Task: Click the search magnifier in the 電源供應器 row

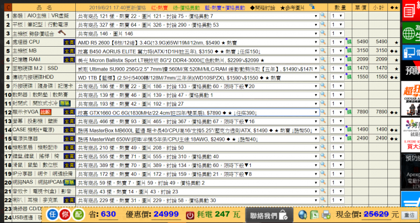Action: pos(323,138)
